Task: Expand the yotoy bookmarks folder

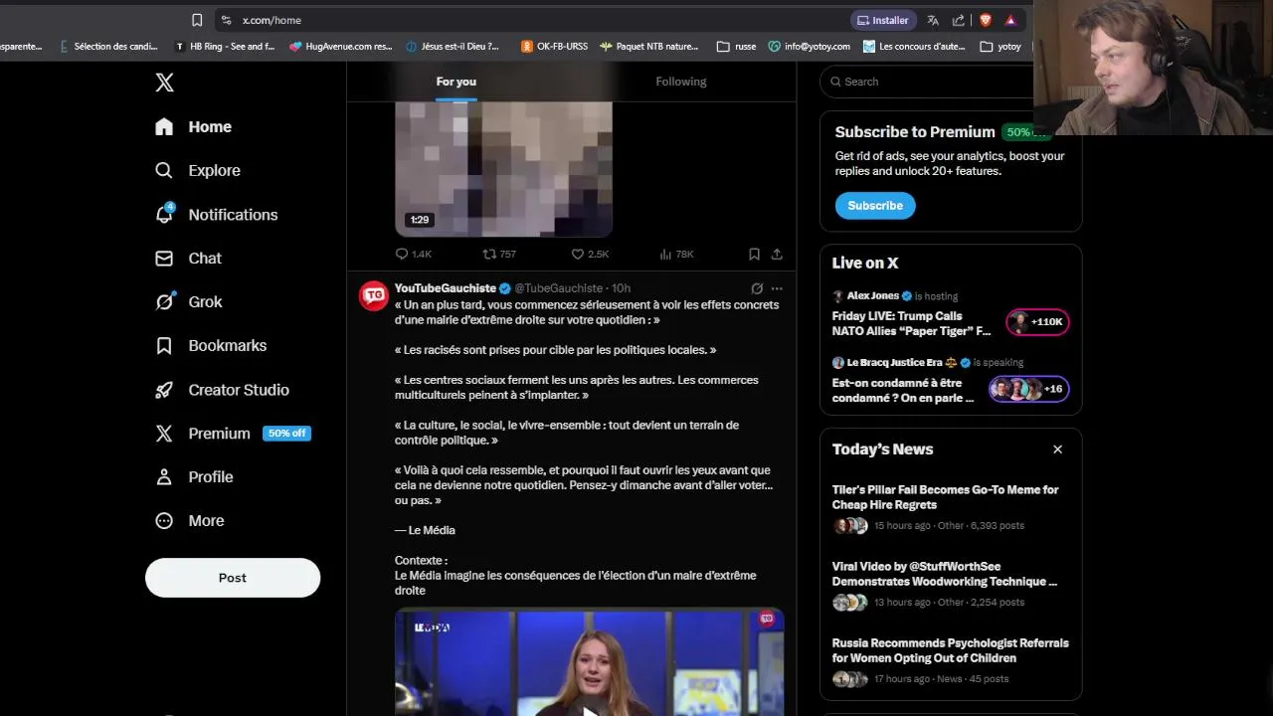Action: pos(1000,46)
